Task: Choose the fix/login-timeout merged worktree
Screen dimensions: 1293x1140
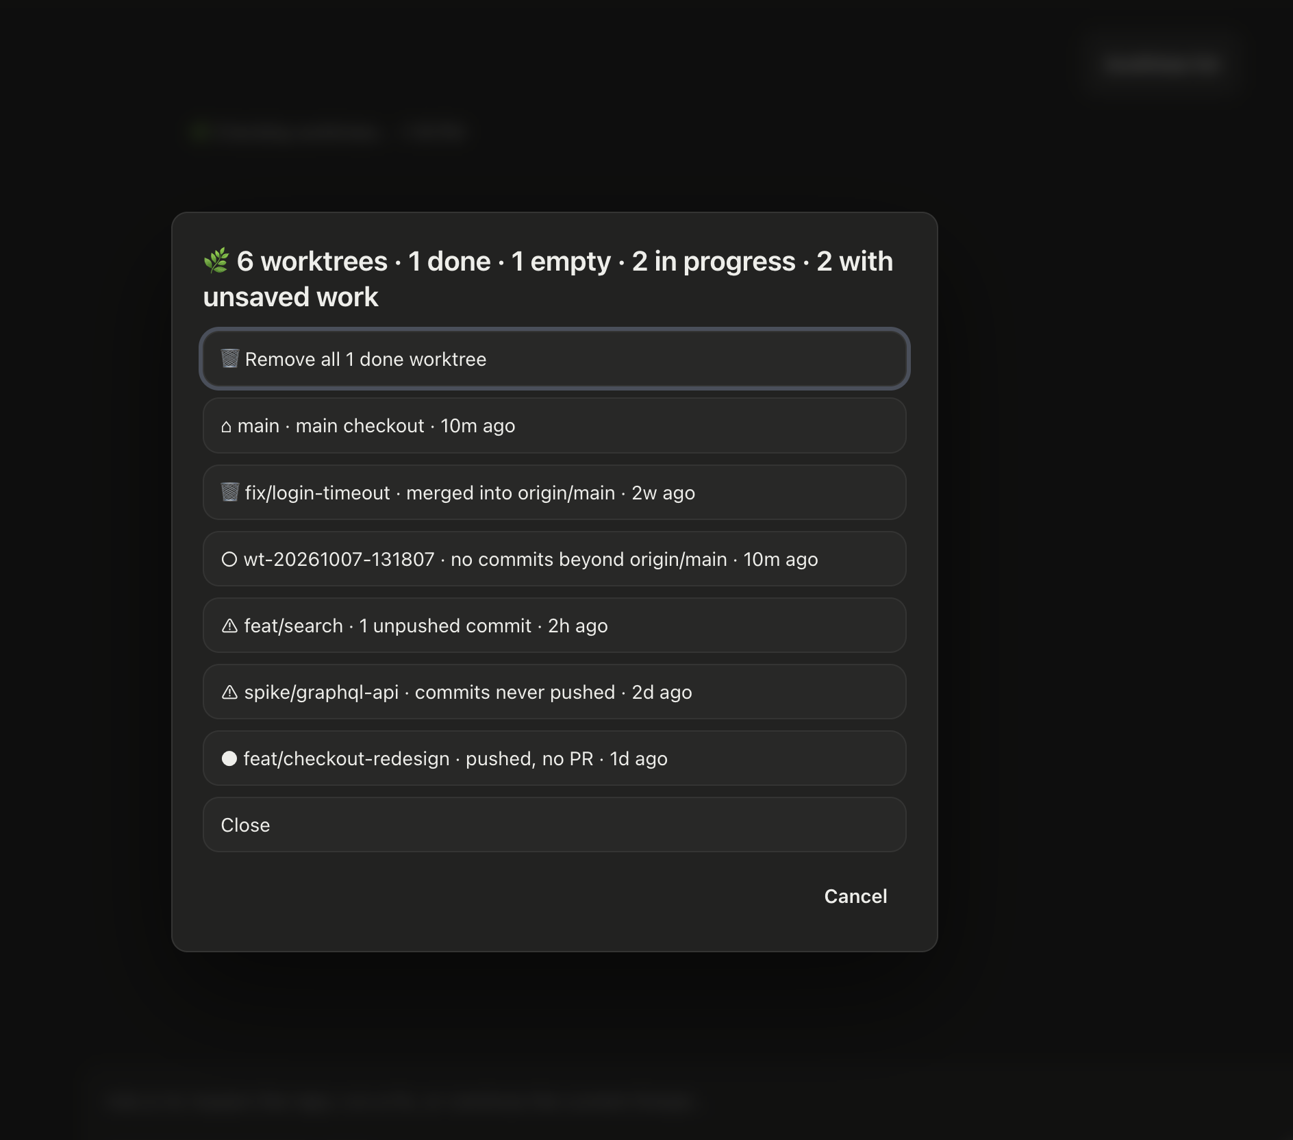Action: (x=555, y=493)
